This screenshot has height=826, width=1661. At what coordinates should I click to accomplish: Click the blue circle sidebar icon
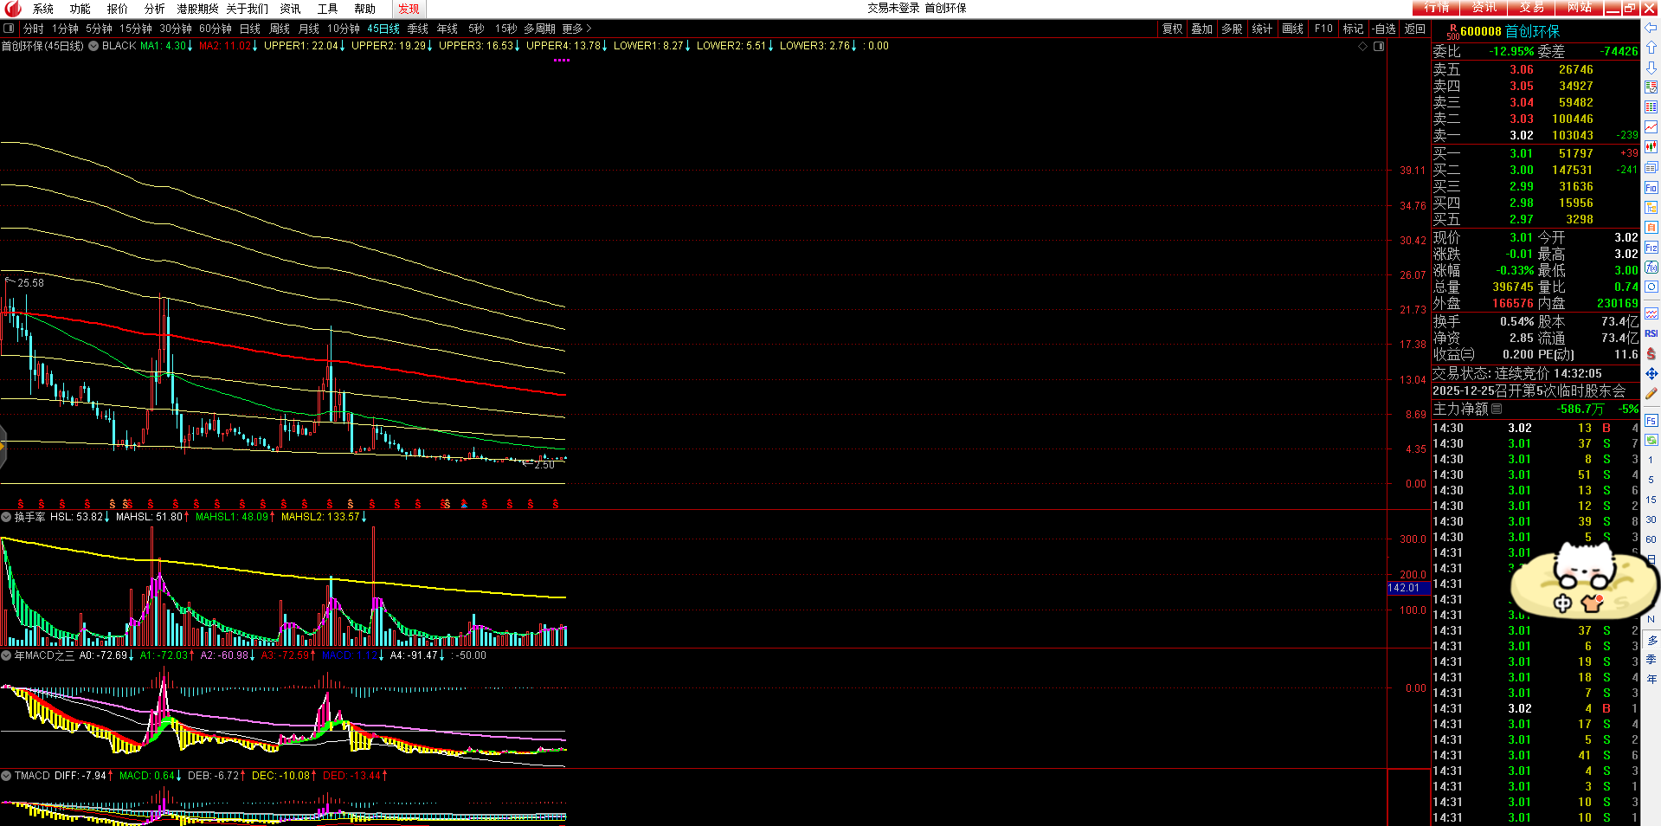coord(1651,287)
